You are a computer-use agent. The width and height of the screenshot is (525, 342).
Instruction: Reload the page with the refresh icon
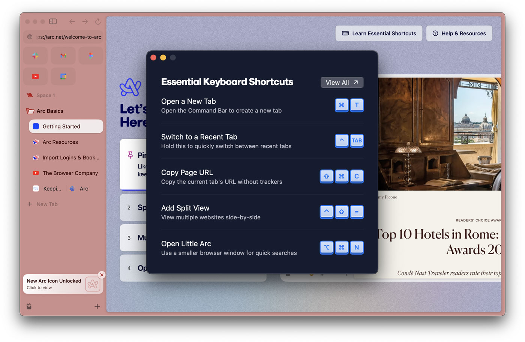tap(98, 22)
